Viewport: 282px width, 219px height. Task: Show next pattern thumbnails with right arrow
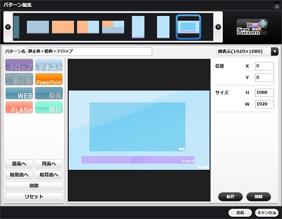218,27
